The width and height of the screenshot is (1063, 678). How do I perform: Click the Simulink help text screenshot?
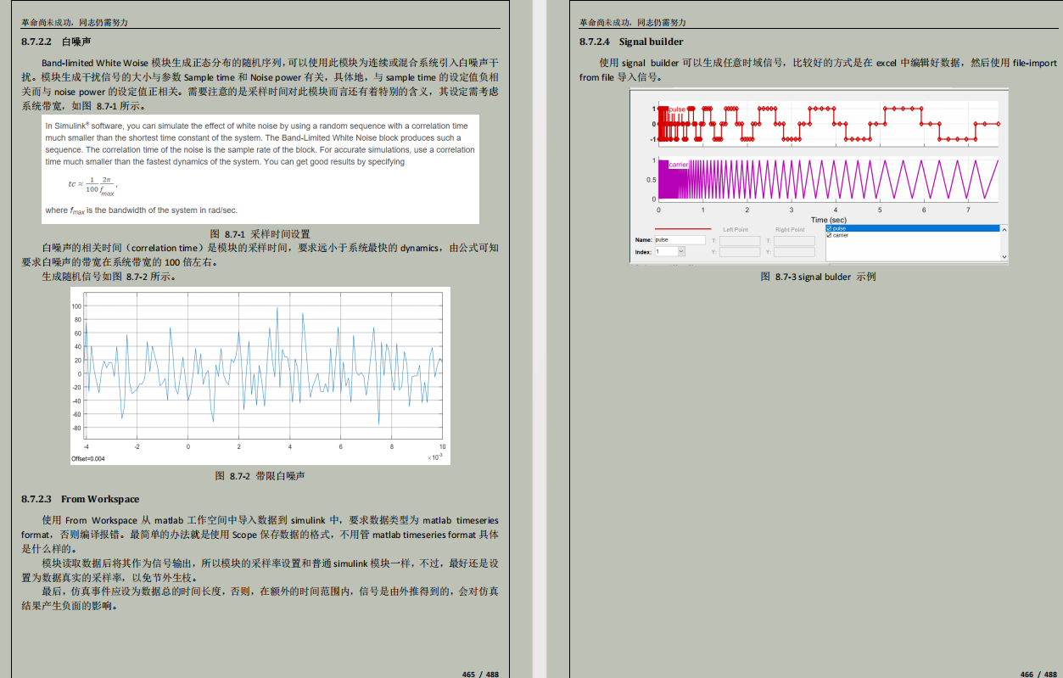[x=260, y=168]
